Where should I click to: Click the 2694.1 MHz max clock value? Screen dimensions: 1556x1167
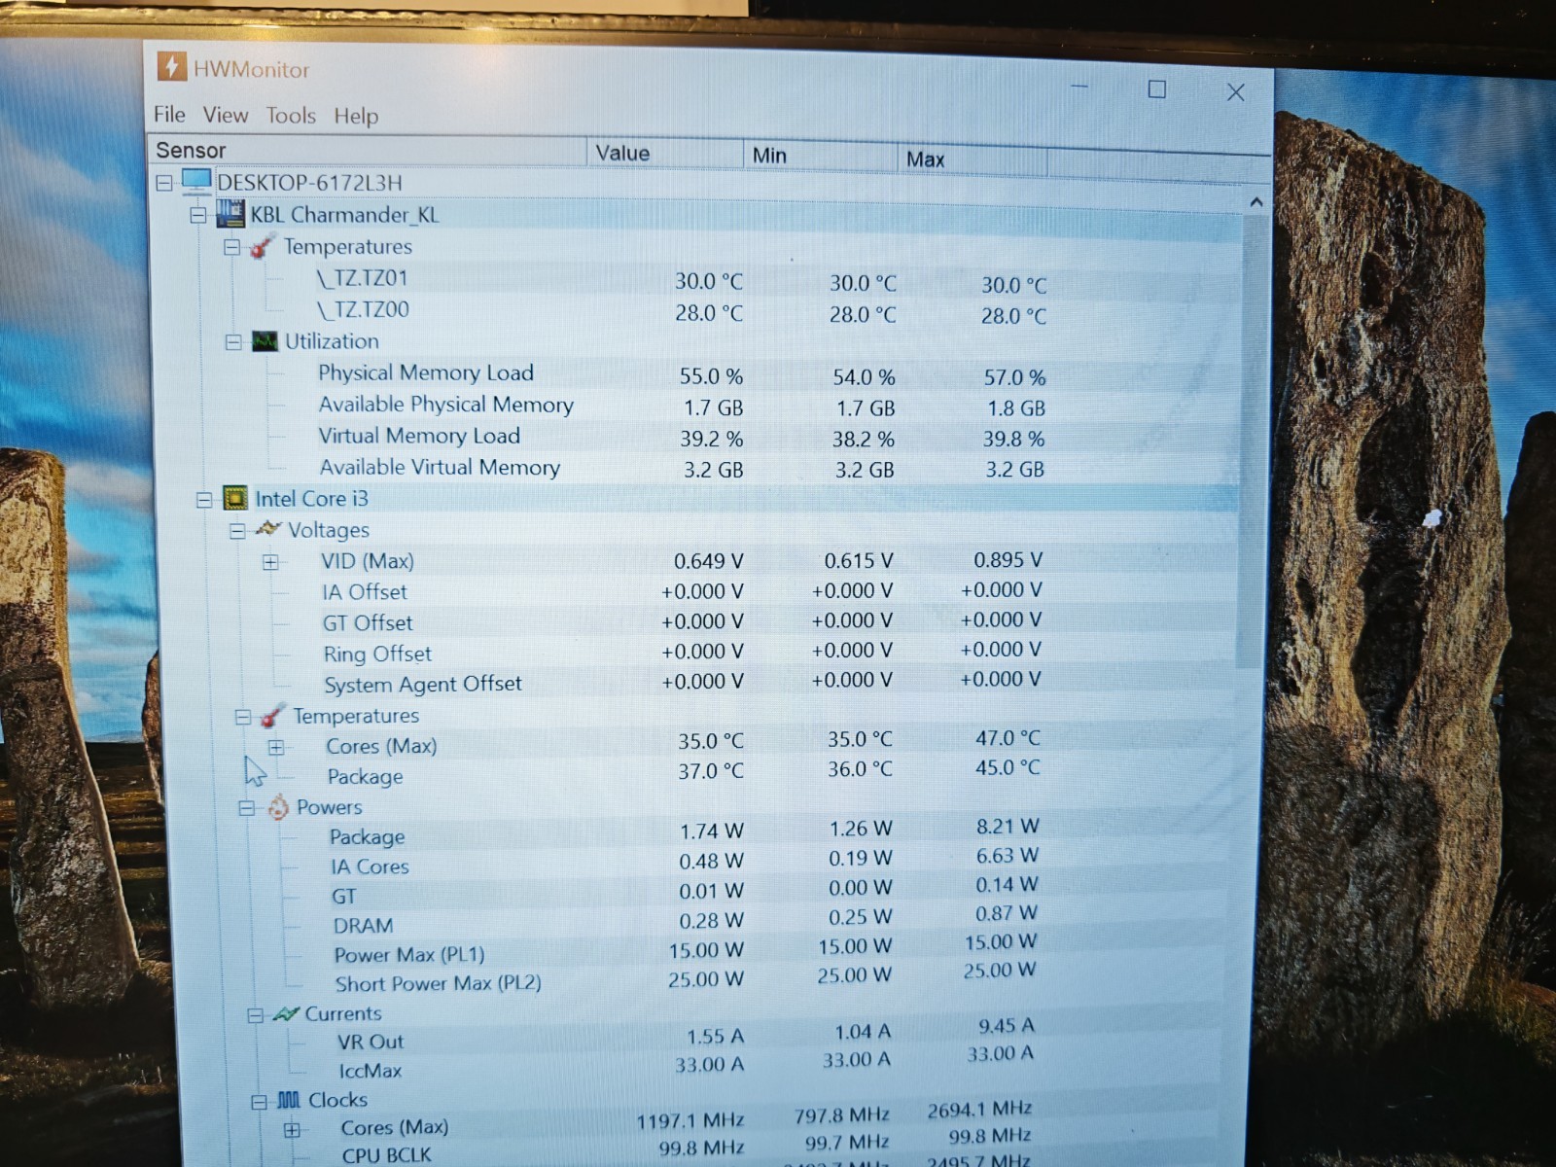point(979,1109)
